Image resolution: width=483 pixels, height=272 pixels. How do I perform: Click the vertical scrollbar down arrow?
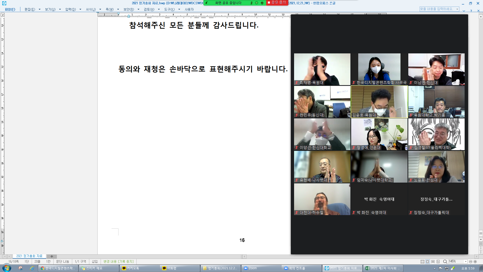pyautogui.click(x=481, y=240)
